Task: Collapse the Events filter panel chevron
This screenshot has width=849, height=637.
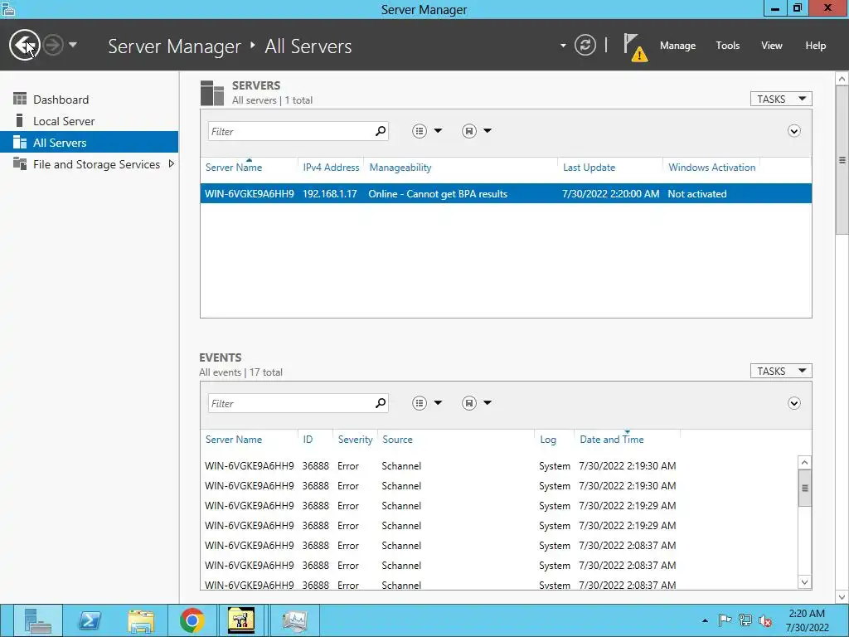Action: coord(793,403)
